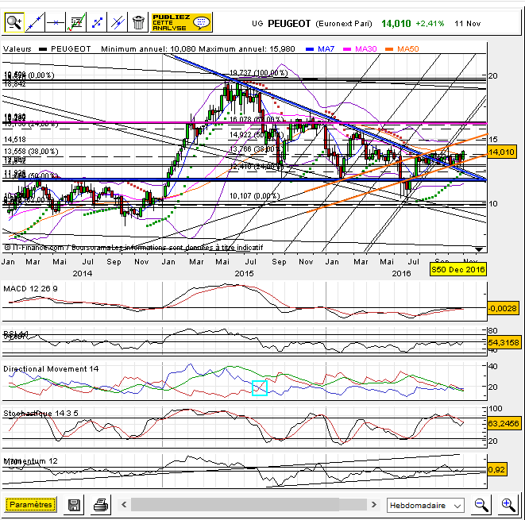
Task: Click the 13,558 (38,00%) level label
Action: tap(31, 152)
